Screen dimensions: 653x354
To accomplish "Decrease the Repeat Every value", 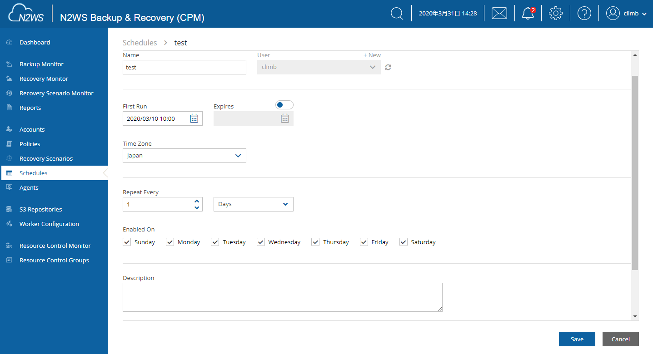I will pyautogui.click(x=197, y=208).
